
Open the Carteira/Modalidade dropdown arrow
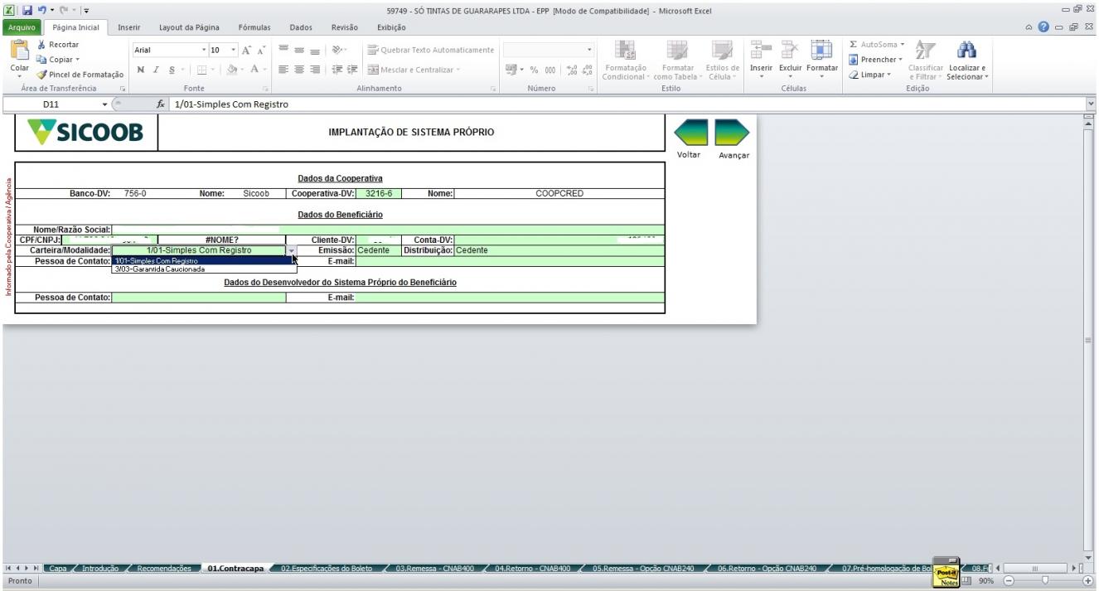tap(291, 250)
